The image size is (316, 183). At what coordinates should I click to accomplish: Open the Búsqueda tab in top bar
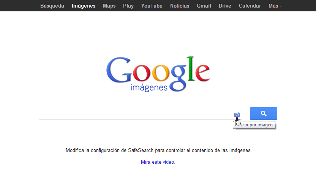pos(52,6)
